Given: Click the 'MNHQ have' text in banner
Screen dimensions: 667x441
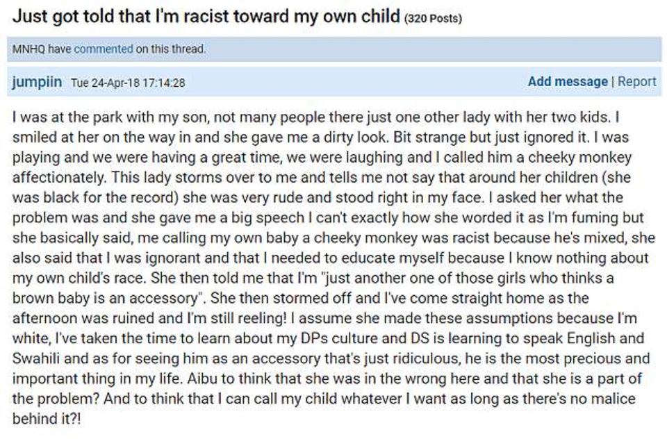Looking at the screenshot, I should [42, 49].
